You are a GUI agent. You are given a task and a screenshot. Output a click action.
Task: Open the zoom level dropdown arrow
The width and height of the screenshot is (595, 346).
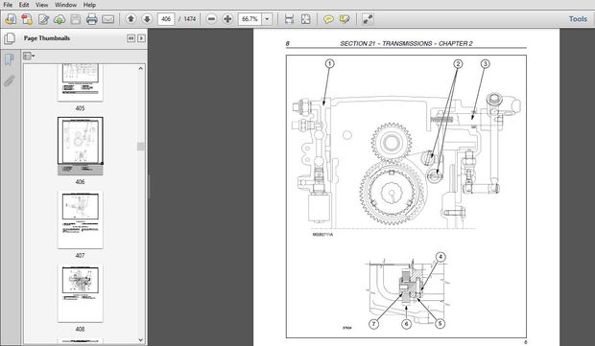(x=267, y=19)
